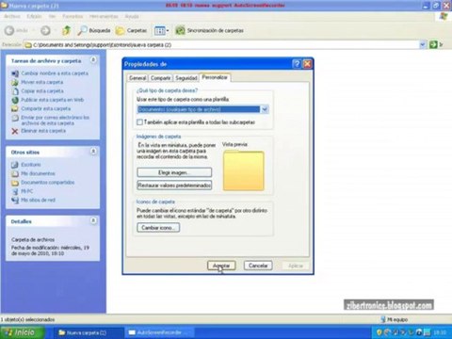Screen dimensions: 452x339
Task: Close the Propiedades dialog
Action: coord(307,64)
